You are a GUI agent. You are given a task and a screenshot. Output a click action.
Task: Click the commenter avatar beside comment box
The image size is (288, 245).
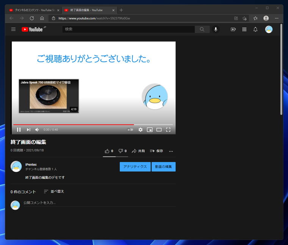tap(15, 205)
